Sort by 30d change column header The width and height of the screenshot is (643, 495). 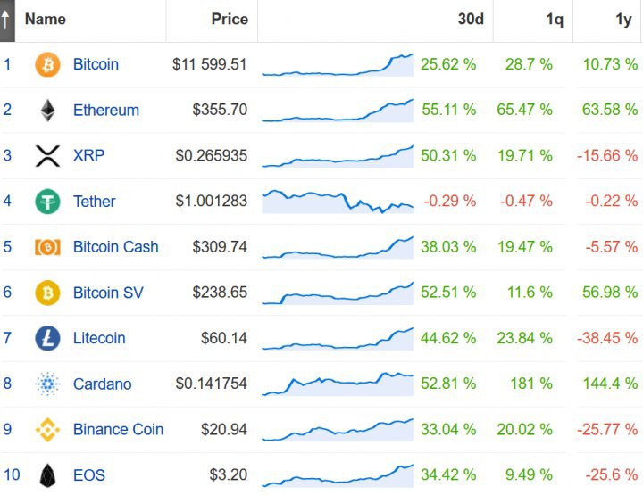[471, 20]
